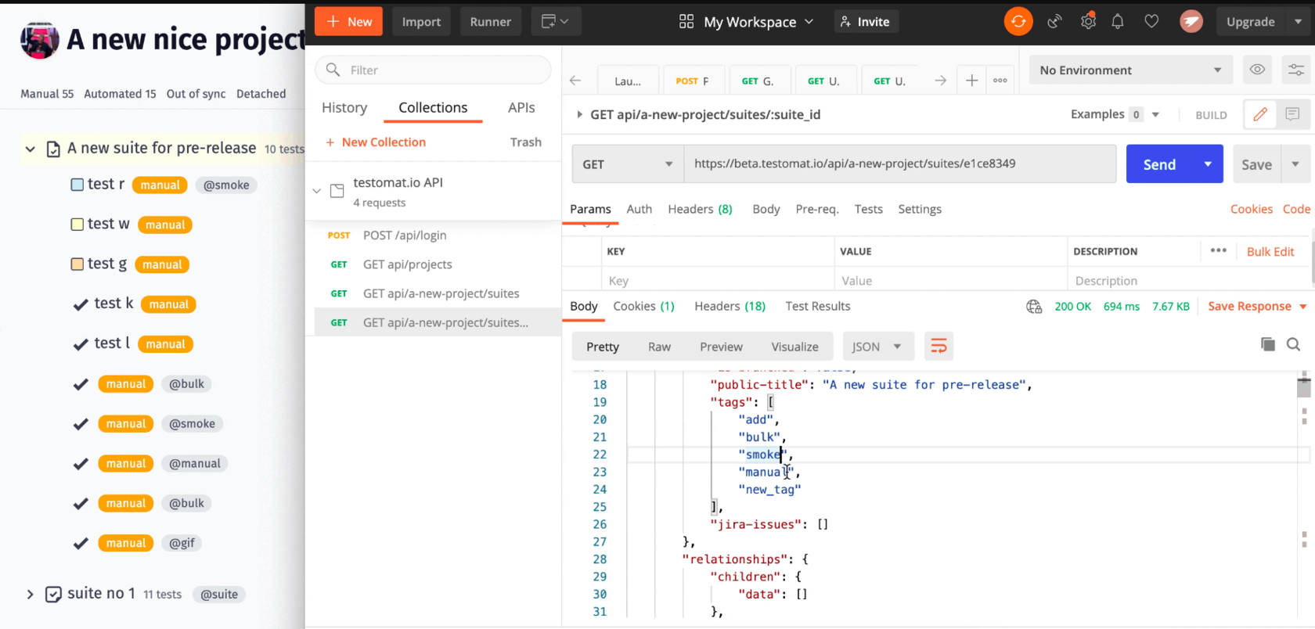This screenshot has height=629, width=1315.
Task: Switch to Raw response view
Action: (x=659, y=347)
